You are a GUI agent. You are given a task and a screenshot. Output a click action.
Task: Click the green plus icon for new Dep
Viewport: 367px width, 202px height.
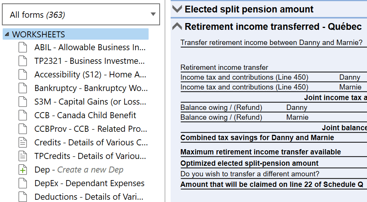(23, 170)
